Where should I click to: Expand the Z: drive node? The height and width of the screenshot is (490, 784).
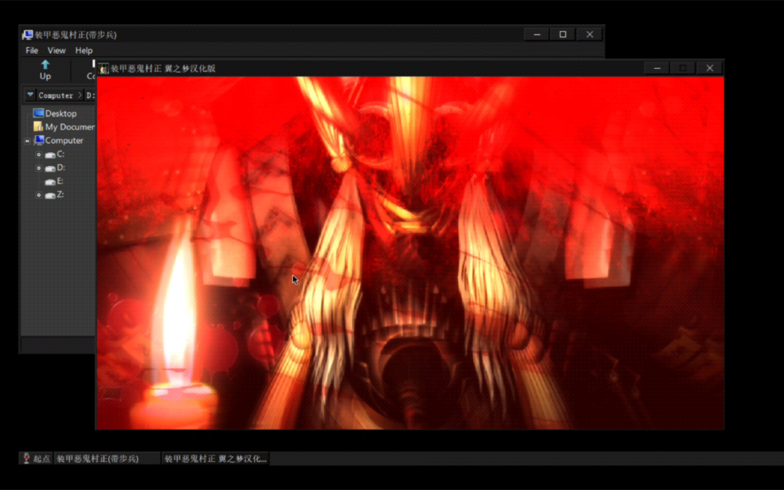[x=39, y=195]
